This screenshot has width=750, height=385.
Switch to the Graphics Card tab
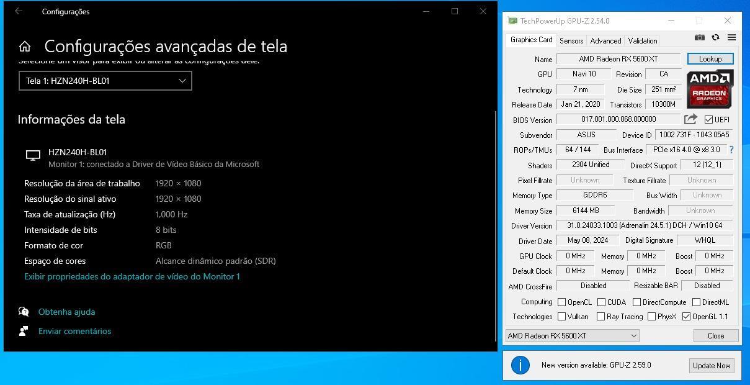click(x=531, y=40)
